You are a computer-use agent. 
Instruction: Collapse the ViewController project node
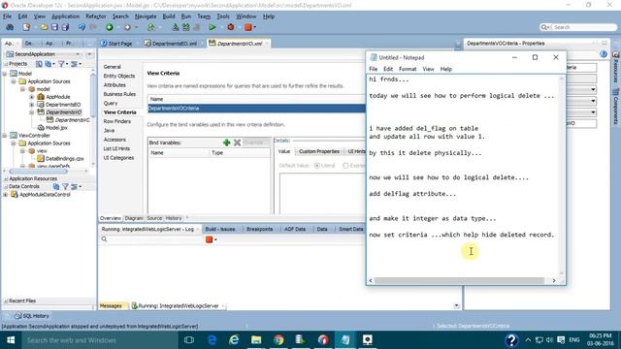[x=5, y=136]
